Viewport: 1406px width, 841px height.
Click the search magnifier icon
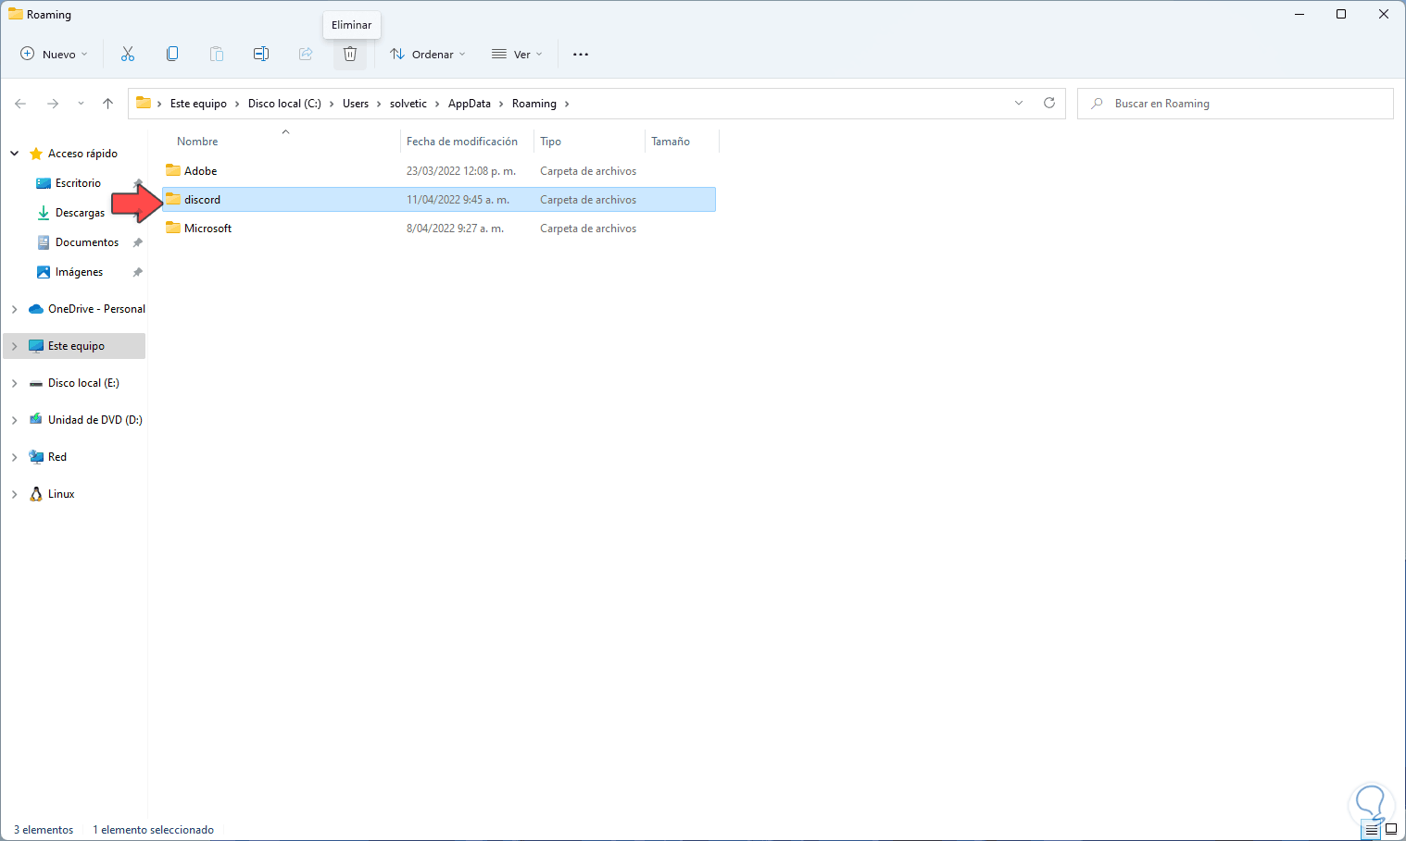1097,104
